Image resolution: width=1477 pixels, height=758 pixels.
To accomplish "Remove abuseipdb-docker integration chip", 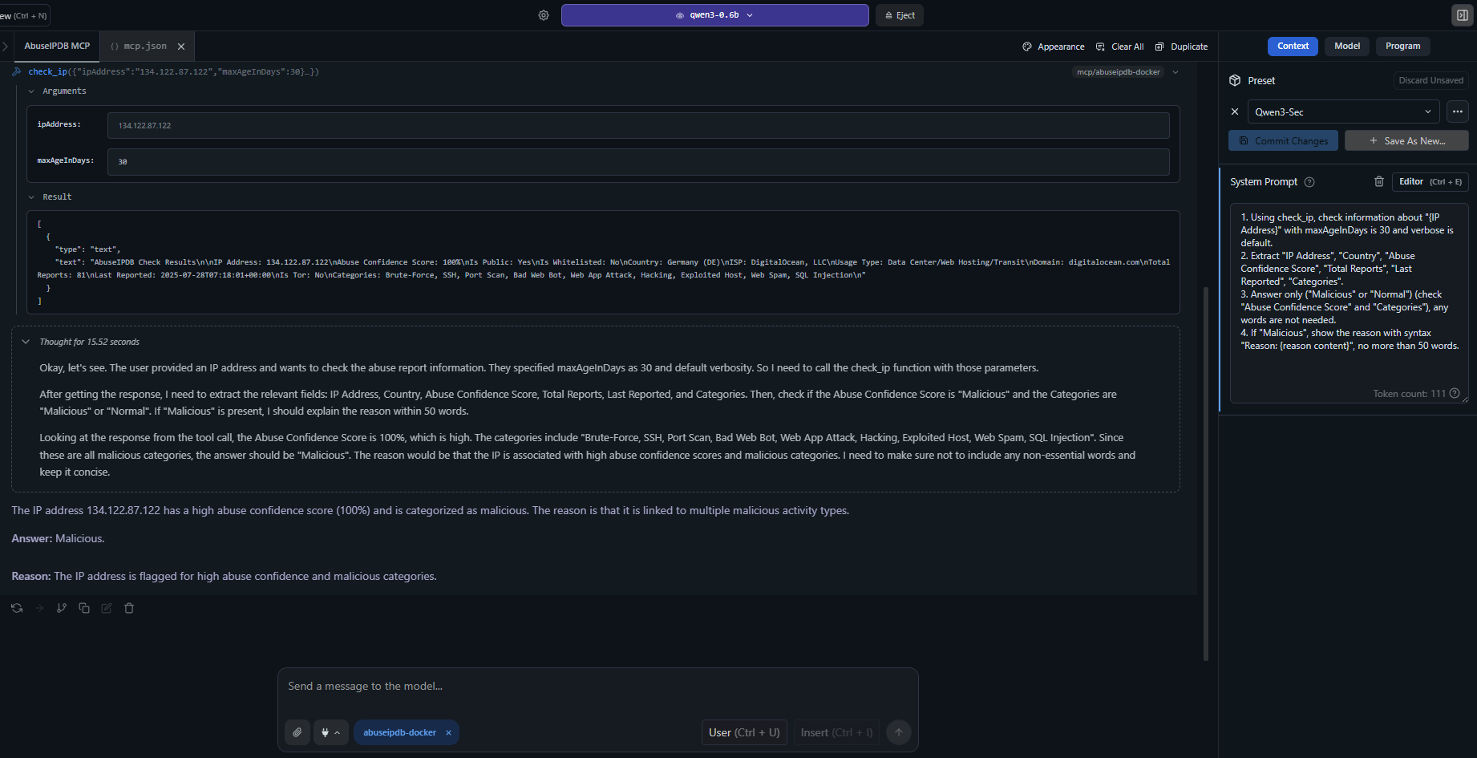I will click(x=448, y=732).
